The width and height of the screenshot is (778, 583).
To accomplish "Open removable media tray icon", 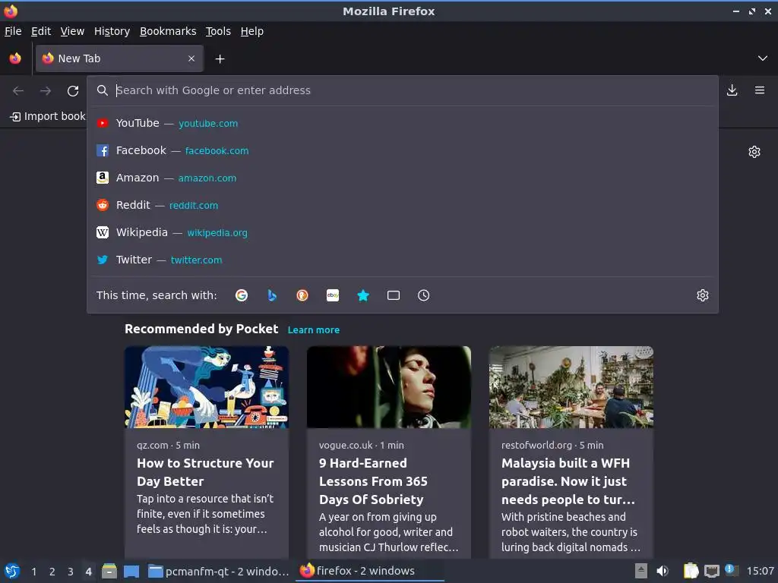I will point(641,571).
